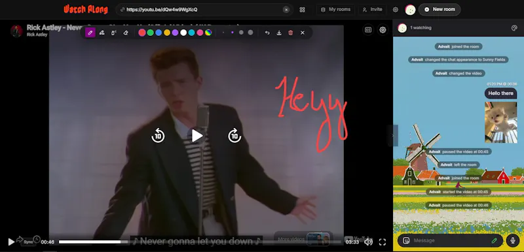Pick the pink drawing color

pyautogui.click(x=200, y=33)
